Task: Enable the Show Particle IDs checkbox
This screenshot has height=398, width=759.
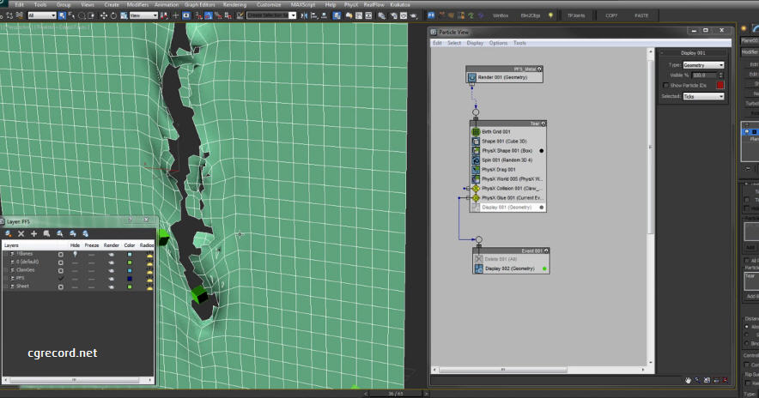Action: point(665,85)
